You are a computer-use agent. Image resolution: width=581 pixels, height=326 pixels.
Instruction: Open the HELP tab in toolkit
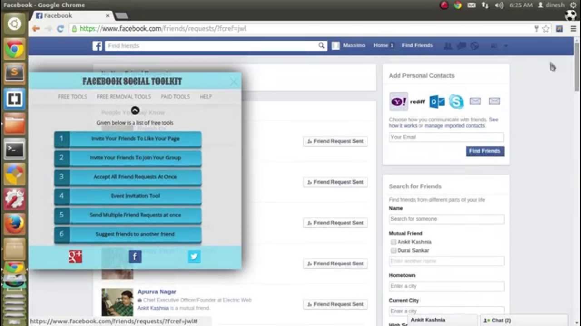tap(206, 96)
